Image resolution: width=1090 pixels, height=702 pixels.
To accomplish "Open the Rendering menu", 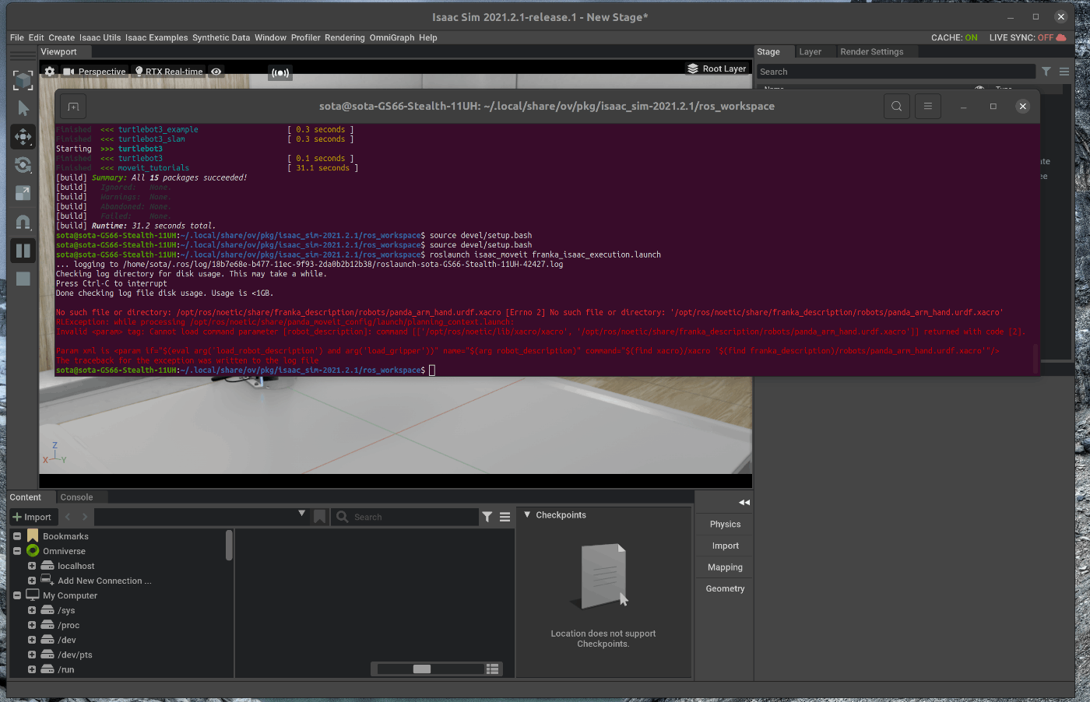I will (x=345, y=37).
